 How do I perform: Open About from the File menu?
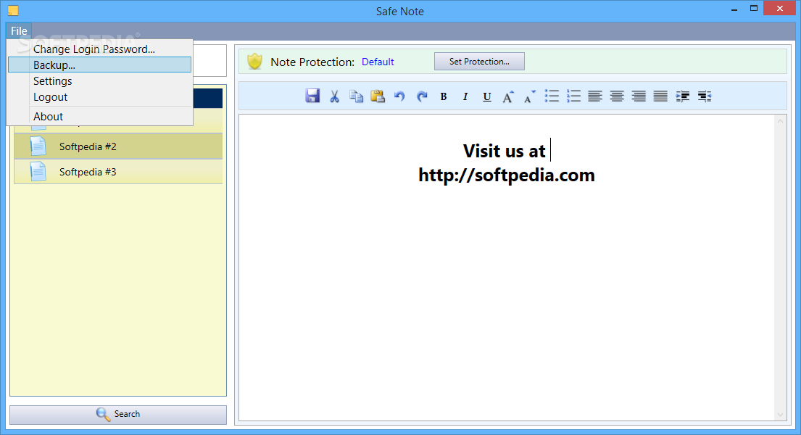click(x=99, y=117)
